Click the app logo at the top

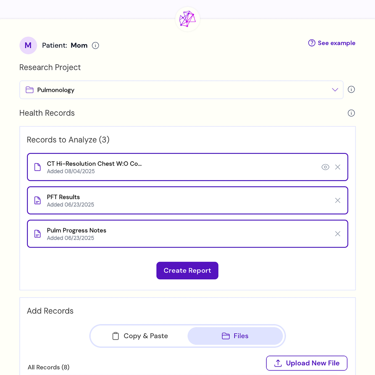click(187, 19)
